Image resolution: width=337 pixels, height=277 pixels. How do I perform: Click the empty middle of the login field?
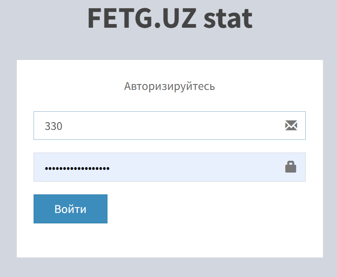tap(172, 126)
